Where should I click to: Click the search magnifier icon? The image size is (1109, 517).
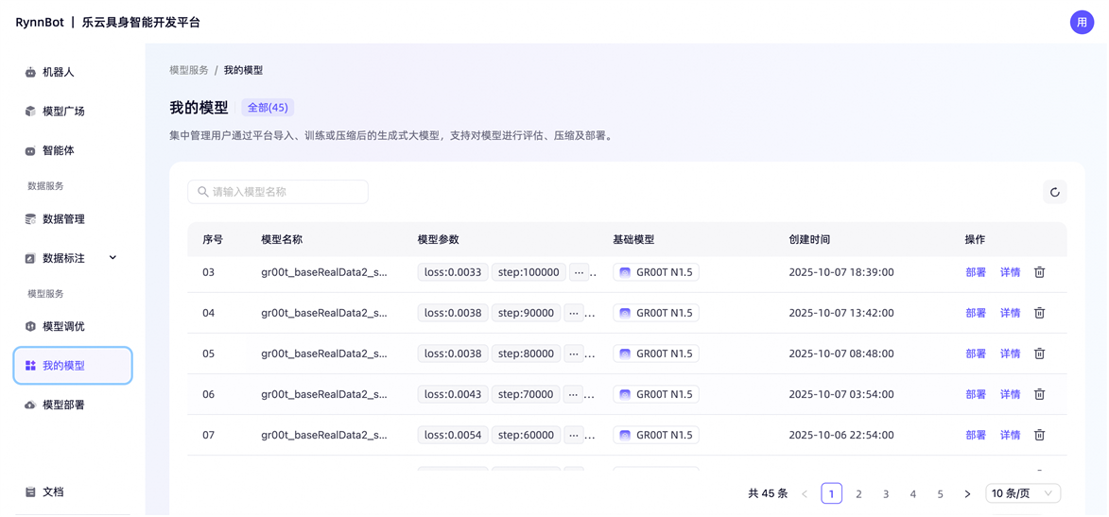(203, 192)
